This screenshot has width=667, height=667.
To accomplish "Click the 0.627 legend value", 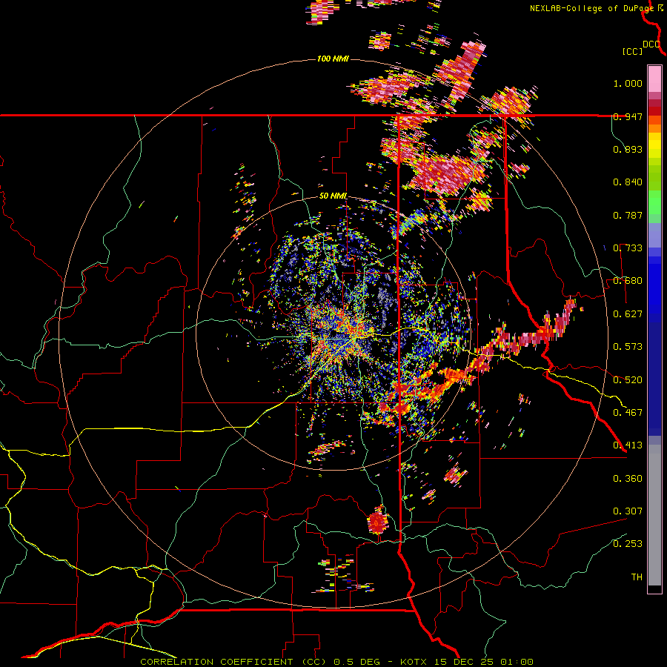I will coord(628,314).
